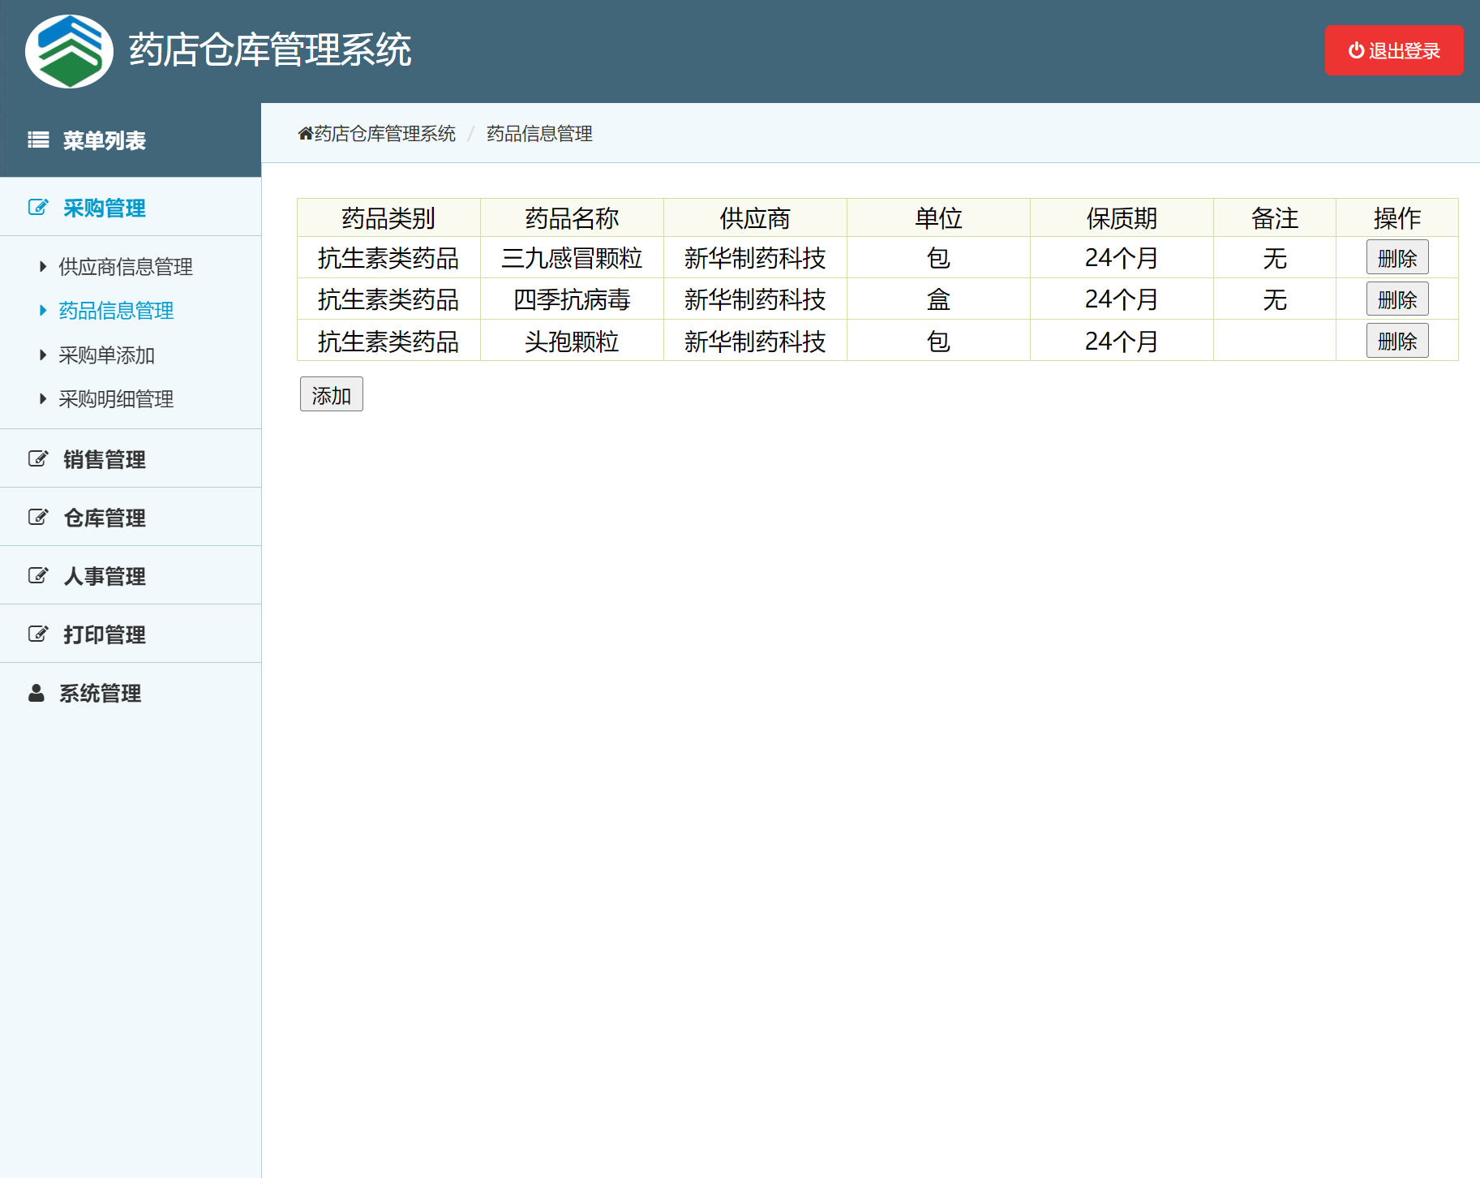
Task: Click the edit icon beside 仓库管理
Action: [37, 517]
